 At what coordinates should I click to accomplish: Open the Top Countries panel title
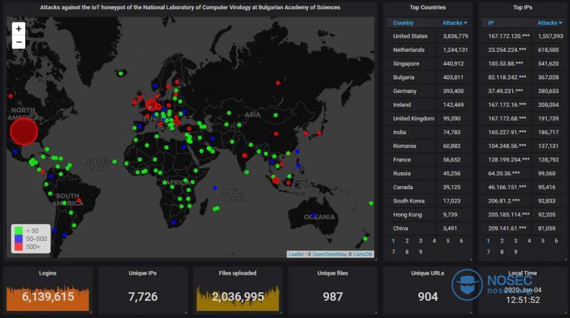427,7
